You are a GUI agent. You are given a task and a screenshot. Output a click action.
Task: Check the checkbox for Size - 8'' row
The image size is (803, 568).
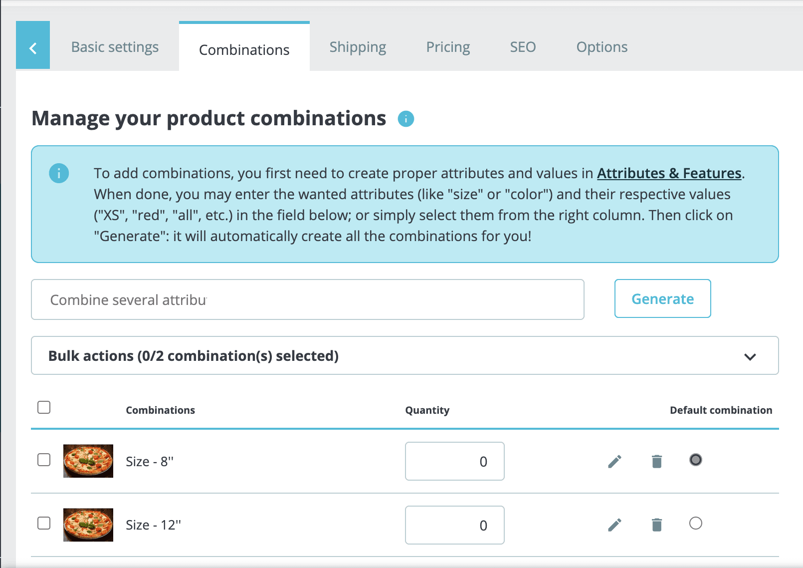click(44, 460)
